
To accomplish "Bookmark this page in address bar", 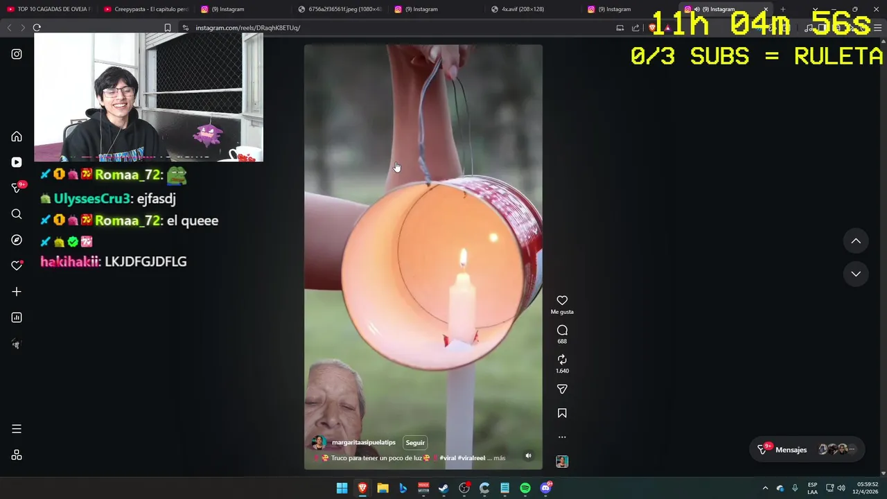I will [x=167, y=28].
